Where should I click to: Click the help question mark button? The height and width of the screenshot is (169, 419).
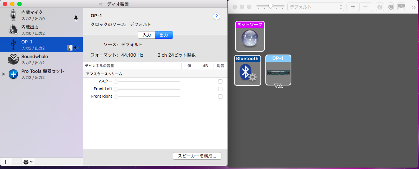(216, 16)
